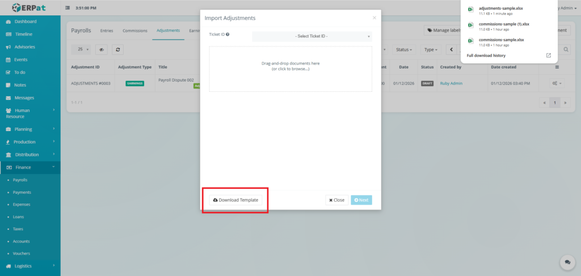Click the DRAFT status badge
This screenshot has height=276, width=581.
click(427, 83)
